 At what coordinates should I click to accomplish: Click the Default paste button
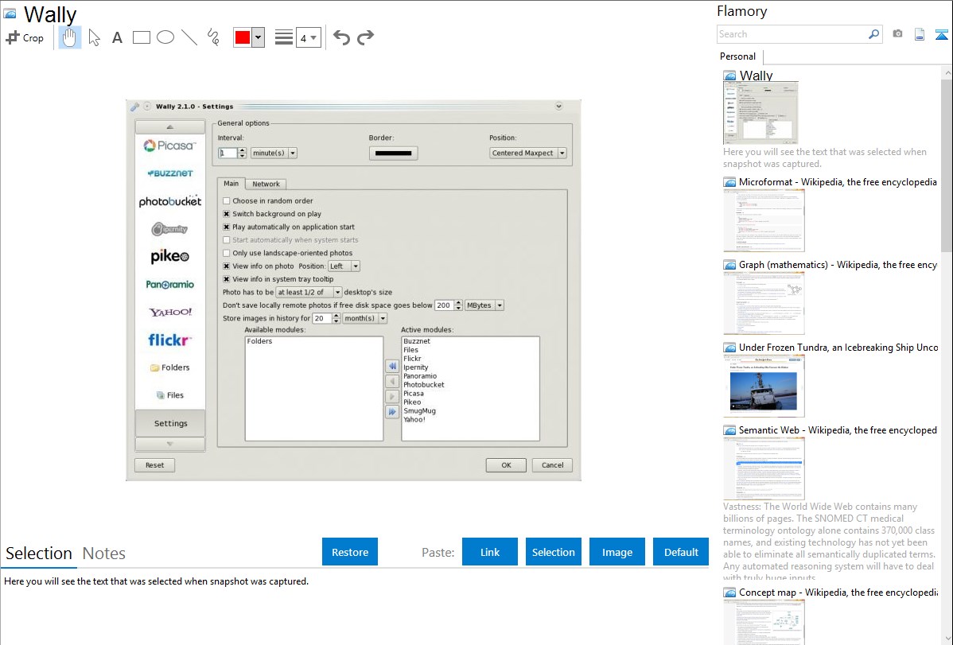click(x=681, y=552)
